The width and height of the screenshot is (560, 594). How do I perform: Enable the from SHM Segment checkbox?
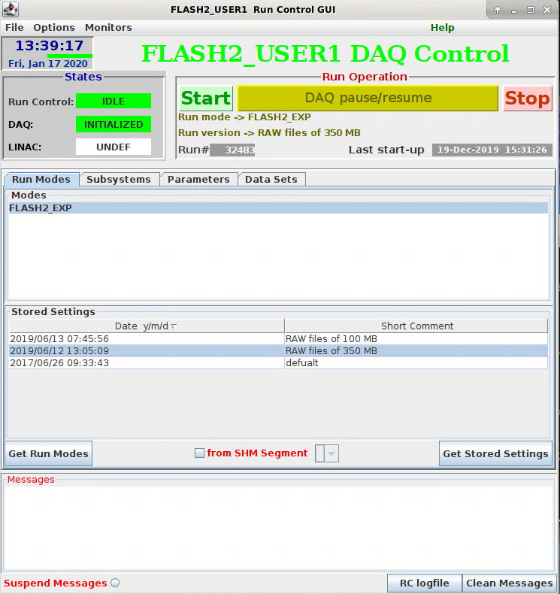[x=199, y=453]
